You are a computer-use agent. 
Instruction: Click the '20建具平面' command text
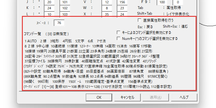(57, 51)
